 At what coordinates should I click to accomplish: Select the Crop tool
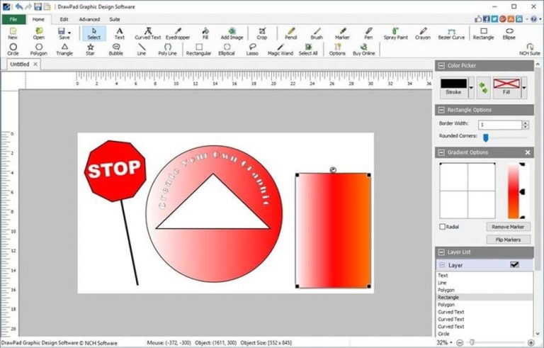click(x=262, y=33)
